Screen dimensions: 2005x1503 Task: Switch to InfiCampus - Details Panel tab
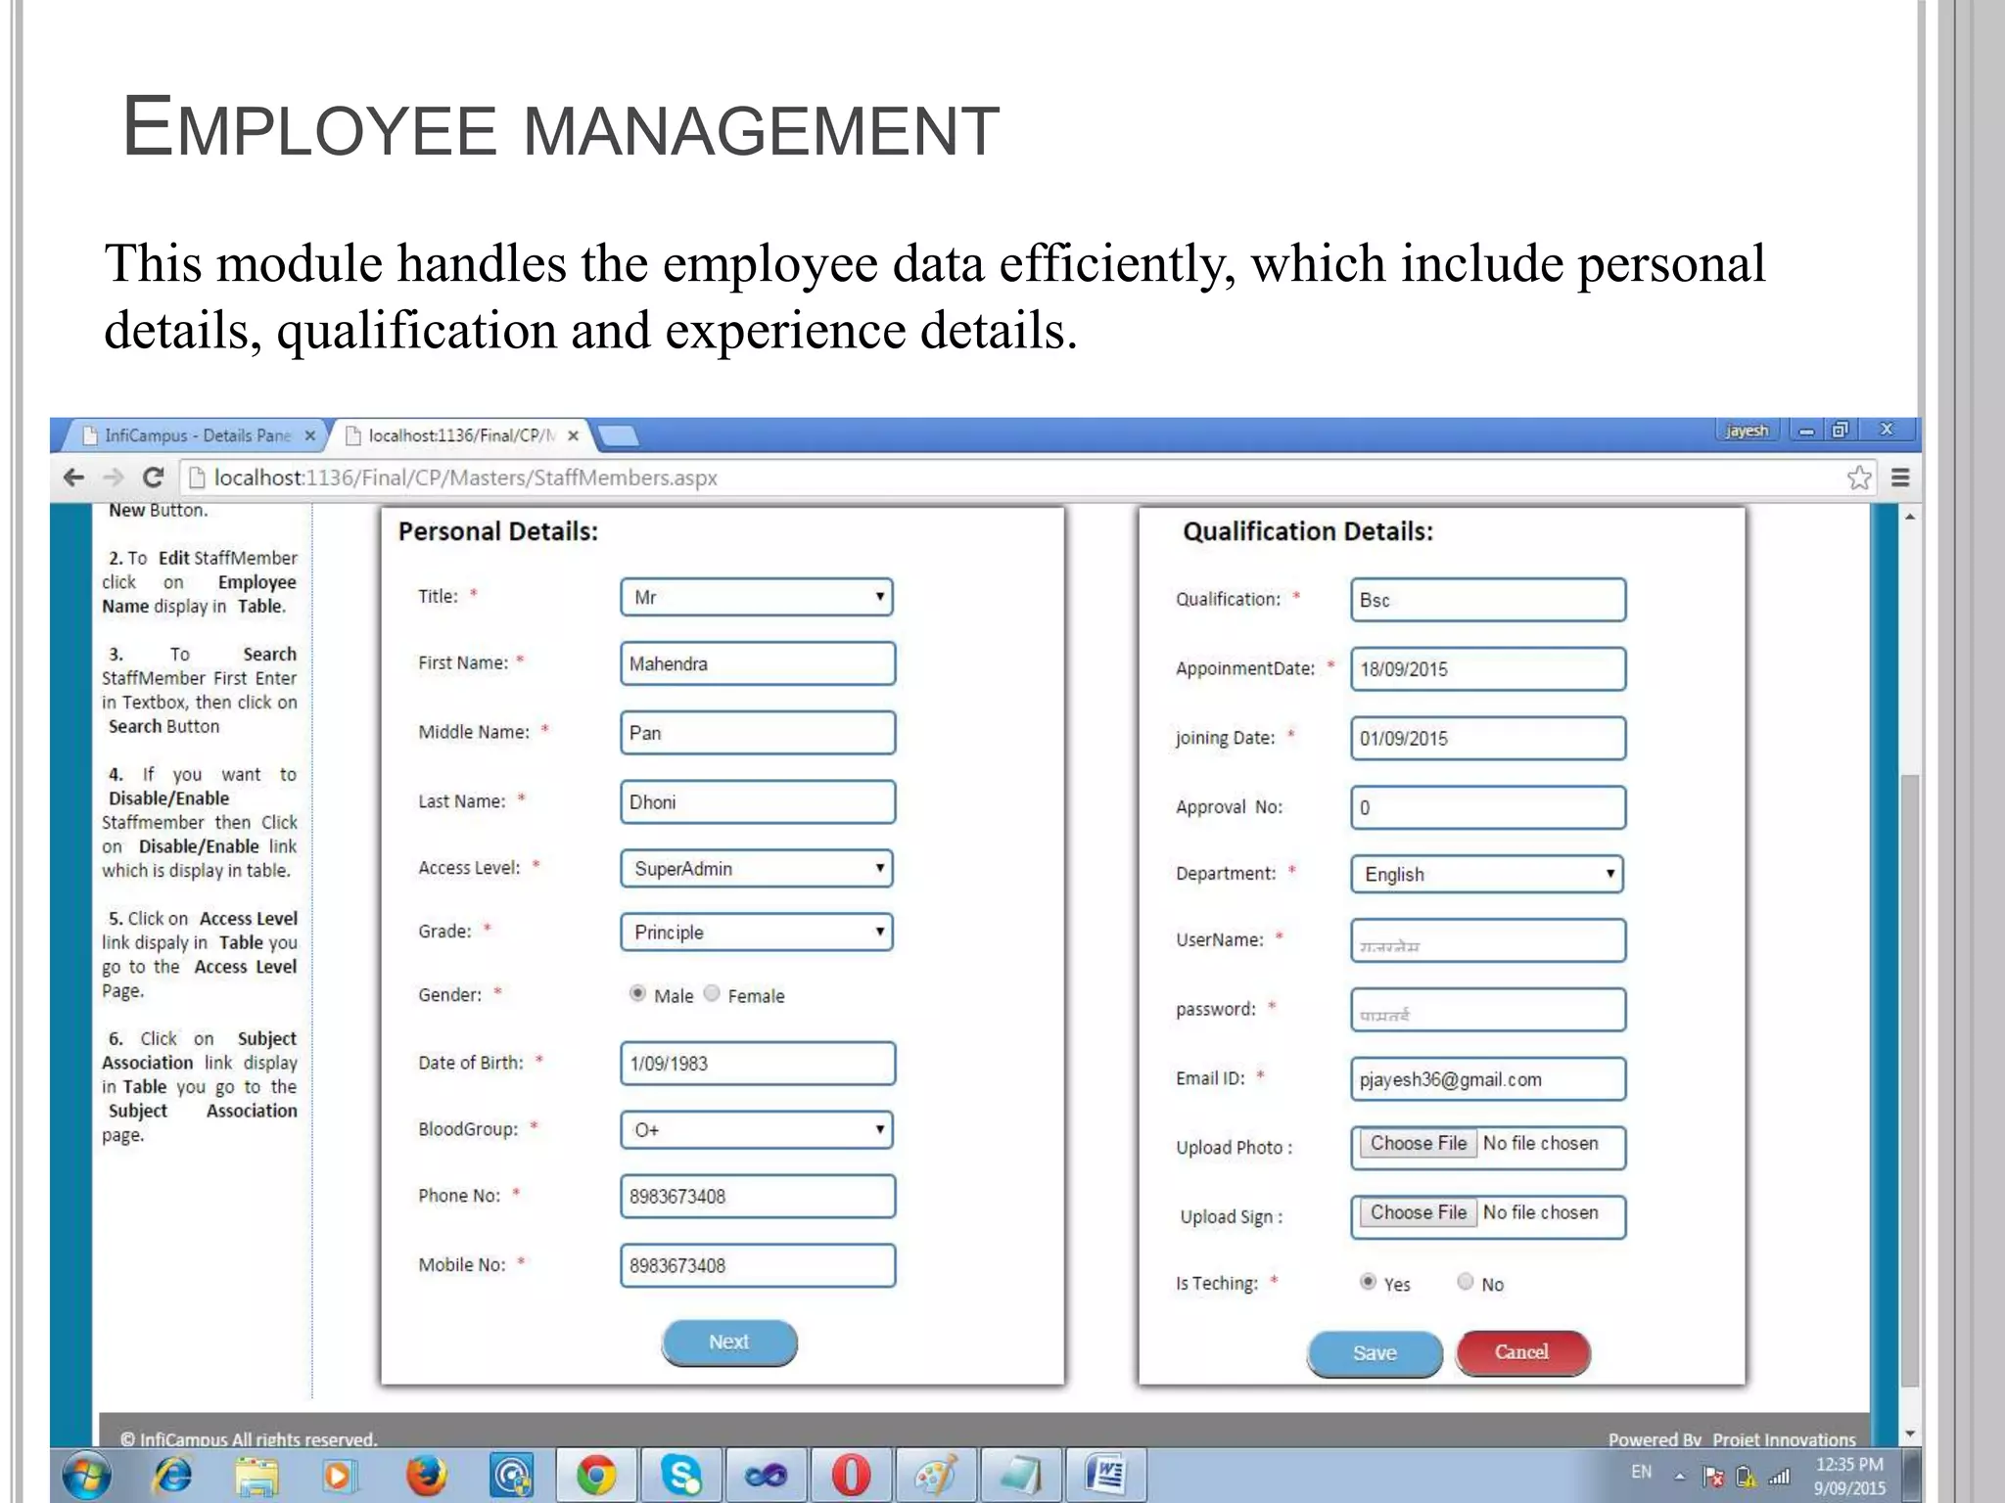[x=196, y=435]
